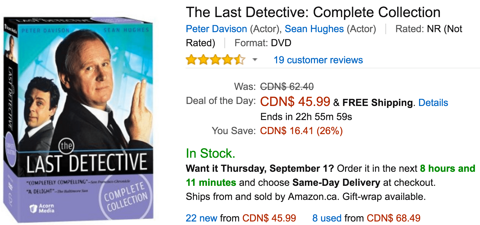The height and width of the screenshot is (225, 480).
Task: View the 8 used offers
Action: point(327,218)
